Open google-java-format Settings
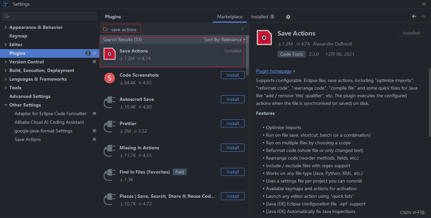 pos(43,131)
